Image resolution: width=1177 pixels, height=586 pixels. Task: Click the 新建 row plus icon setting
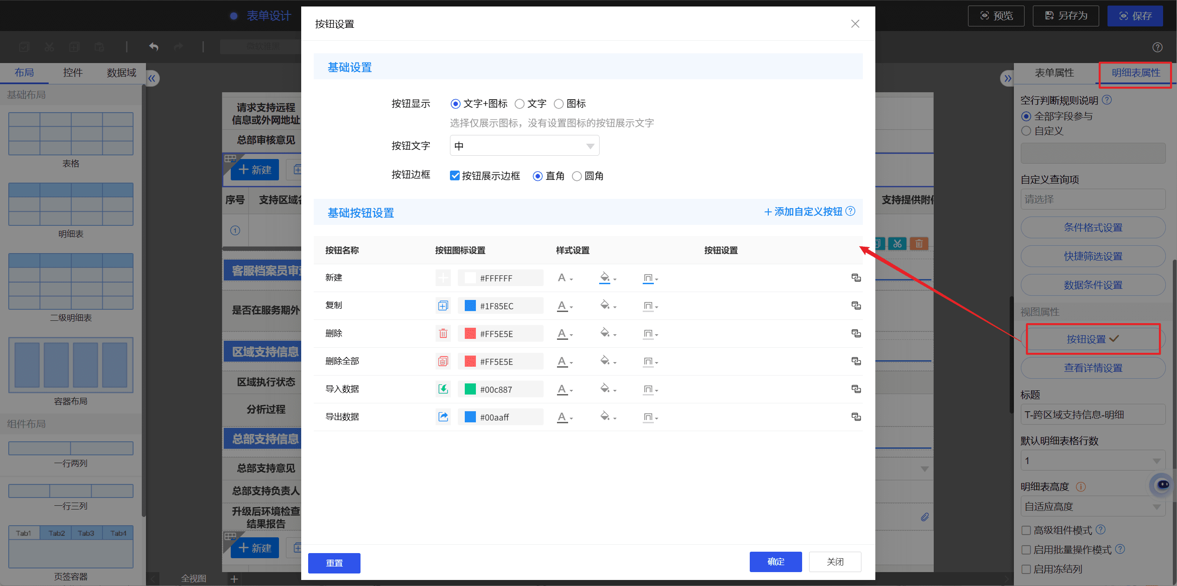click(443, 278)
